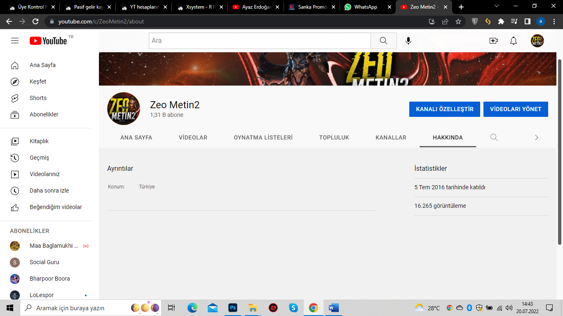Launch Photoshop from the taskbar
This screenshot has height=316, width=563.
click(233, 308)
